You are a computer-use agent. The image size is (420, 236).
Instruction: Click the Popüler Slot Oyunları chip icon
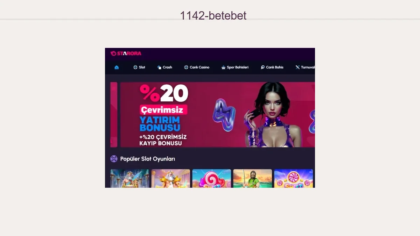click(x=114, y=159)
